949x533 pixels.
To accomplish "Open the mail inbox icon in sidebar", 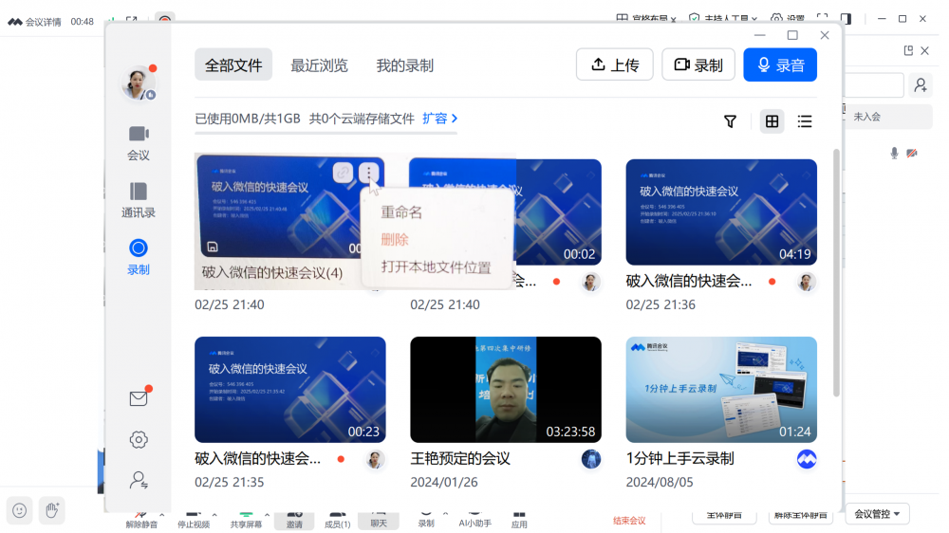I will click(139, 398).
